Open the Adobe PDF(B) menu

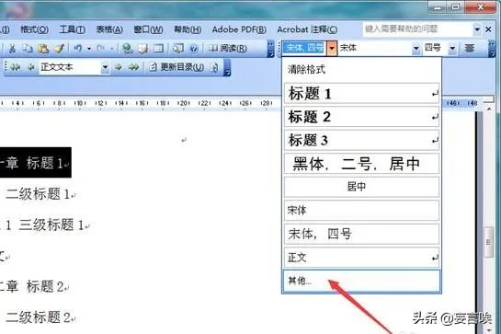(239, 29)
